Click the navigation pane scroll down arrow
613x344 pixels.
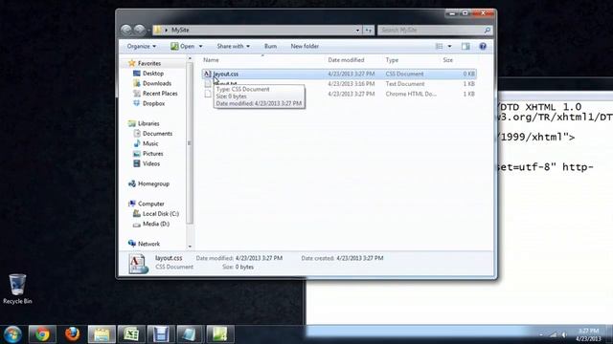(x=190, y=247)
